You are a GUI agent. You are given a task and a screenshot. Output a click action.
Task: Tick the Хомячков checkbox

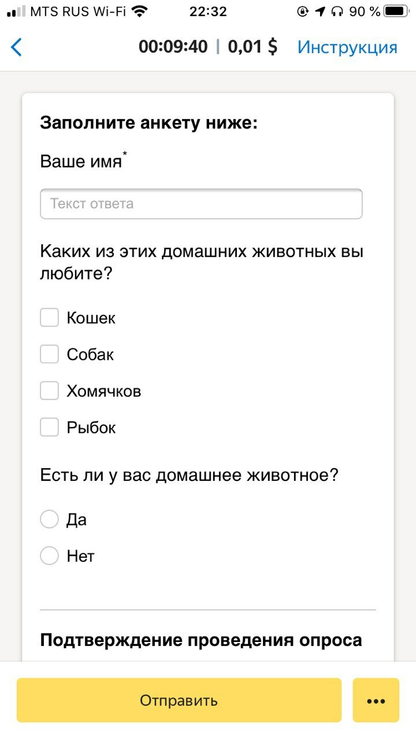pyautogui.click(x=49, y=391)
